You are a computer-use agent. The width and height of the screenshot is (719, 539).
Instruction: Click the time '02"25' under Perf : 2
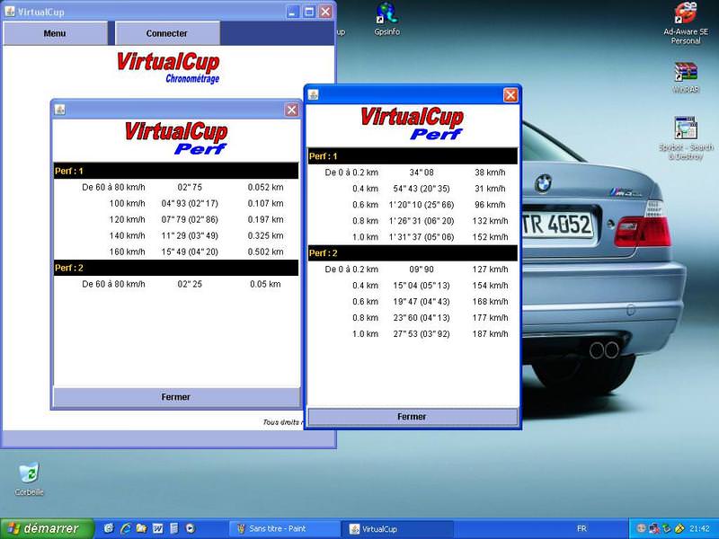190,284
